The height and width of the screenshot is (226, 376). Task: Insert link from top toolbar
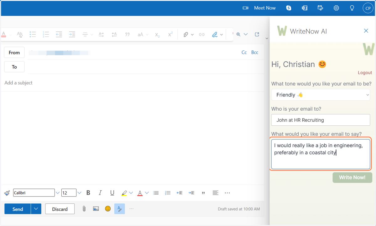coord(202,34)
